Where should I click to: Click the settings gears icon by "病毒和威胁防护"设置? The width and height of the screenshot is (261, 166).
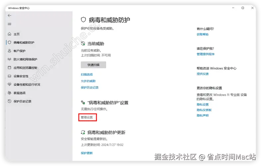[83, 102]
